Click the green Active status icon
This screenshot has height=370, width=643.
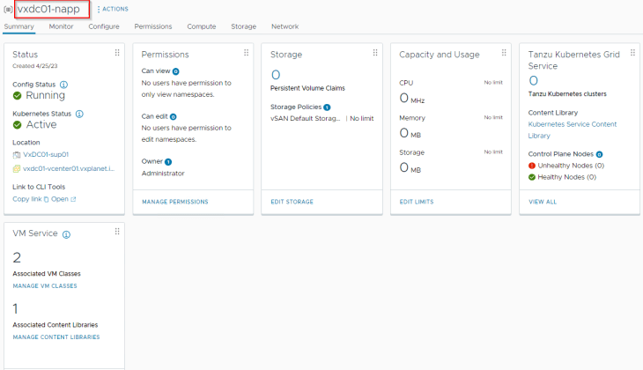pyautogui.click(x=18, y=125)
